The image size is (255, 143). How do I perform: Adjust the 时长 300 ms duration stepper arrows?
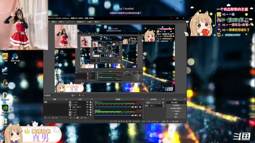(x=163, y=106)
